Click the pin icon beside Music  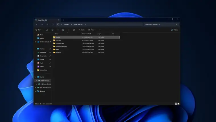pos(50,63)
